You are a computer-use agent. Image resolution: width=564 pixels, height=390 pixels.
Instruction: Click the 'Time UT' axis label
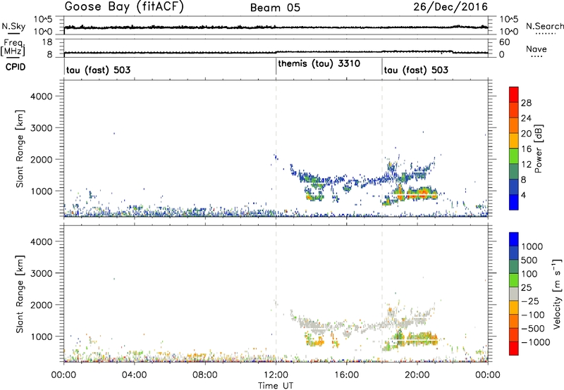[276, 386]
